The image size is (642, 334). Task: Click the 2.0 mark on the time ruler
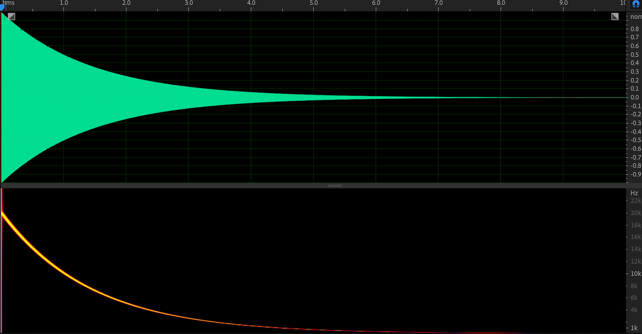click(x=126, y=3)
